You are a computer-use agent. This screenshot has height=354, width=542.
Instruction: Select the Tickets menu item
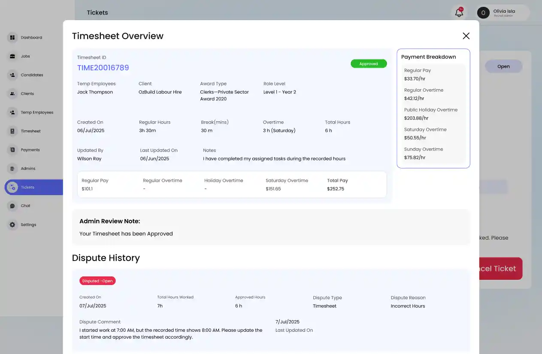[27, 187]
